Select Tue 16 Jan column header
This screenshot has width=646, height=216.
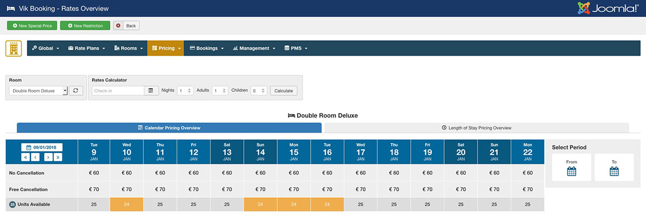pos(327,152)
